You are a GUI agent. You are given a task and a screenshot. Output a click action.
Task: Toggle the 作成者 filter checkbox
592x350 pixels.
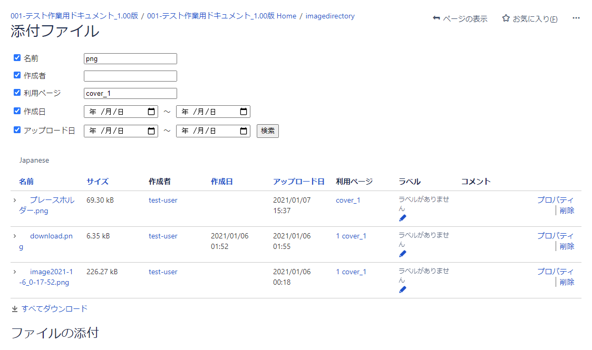point(17,75)
